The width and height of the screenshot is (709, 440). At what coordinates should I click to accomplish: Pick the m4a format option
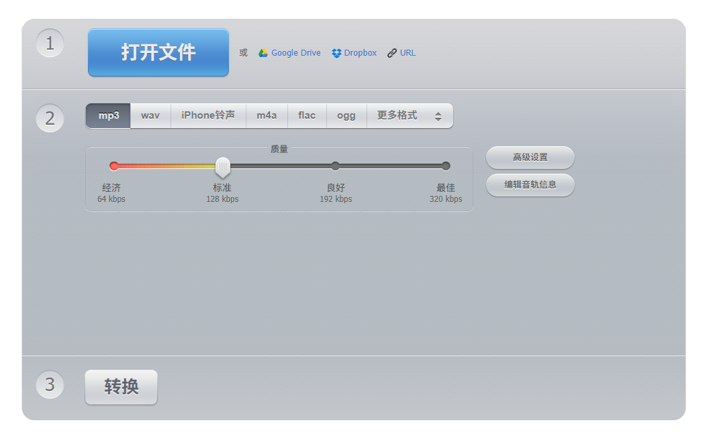267,115
